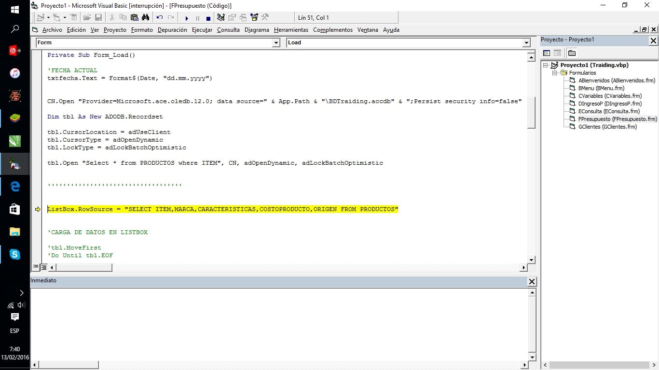Toggle Folders view in Project panel
The width and height of the screenshot is (659, 370).
click(572, 53)
